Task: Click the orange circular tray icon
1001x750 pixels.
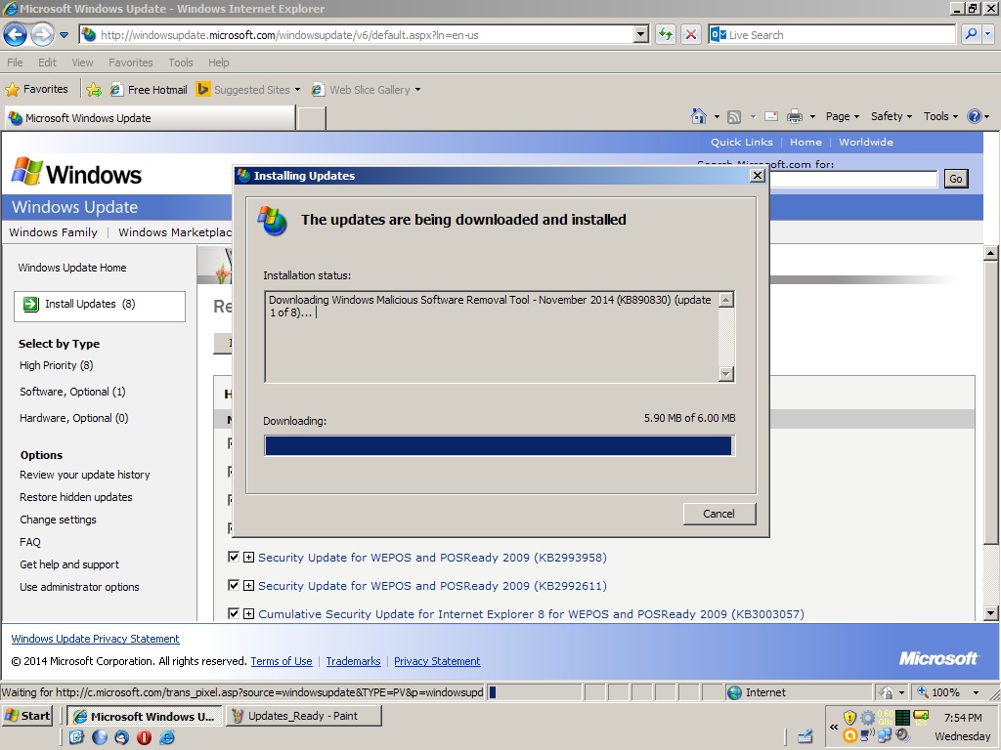Action: (x=849, y=735)
